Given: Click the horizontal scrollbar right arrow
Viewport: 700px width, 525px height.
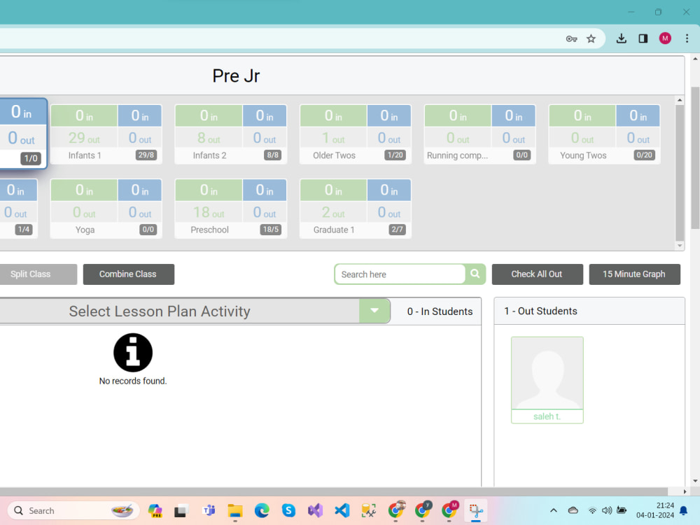Looking at the screenshot, I should [x=685, y=491].
